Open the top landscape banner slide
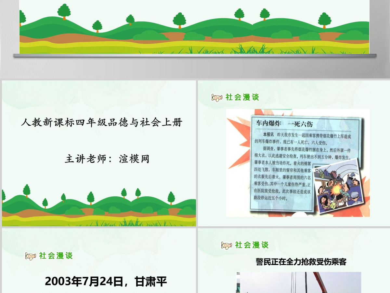 [194, 27]
